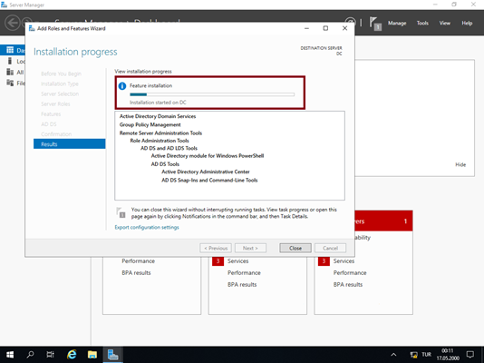
Task: Open Task View on the taskbar
Action: (x=51, y=355)
